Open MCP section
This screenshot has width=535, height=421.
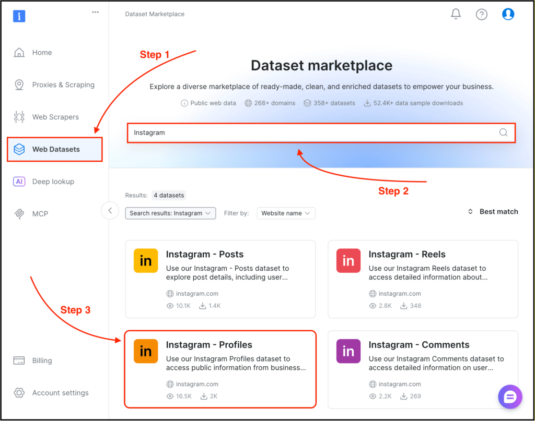[40, 214]
